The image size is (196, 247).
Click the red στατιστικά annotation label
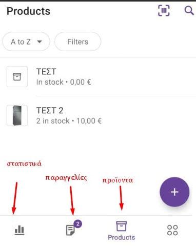[x=24, y=164]
